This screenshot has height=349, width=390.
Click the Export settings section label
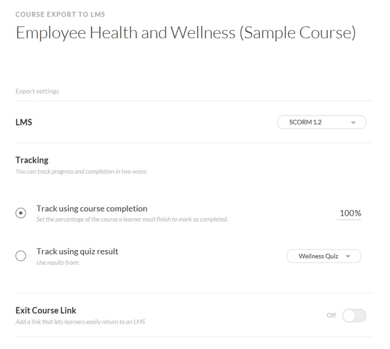(37, 91)
